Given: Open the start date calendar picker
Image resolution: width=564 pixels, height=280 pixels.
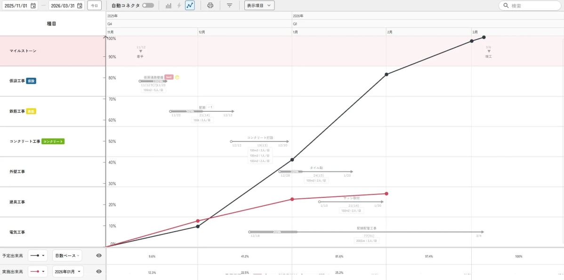Looking at the screenshot, I should (33, 6).
